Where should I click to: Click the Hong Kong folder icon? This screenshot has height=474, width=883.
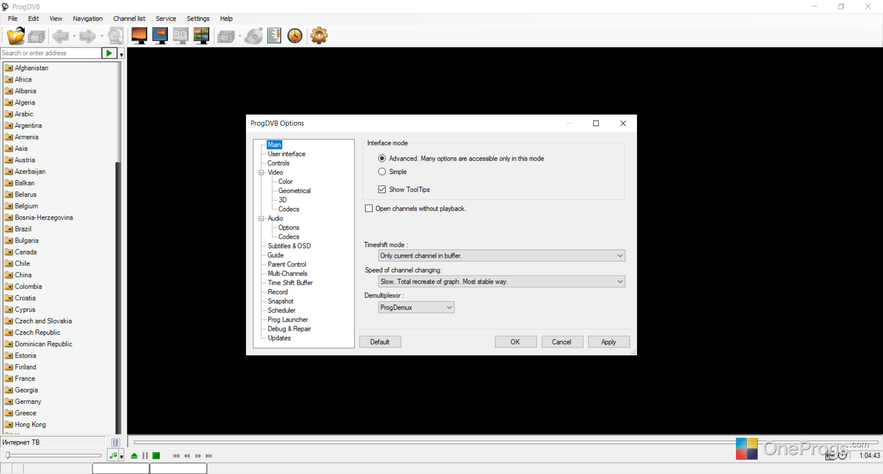(x=9, y=424)
